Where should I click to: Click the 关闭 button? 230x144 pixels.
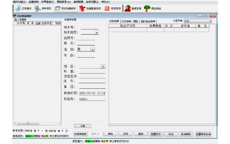click(171, 134)
